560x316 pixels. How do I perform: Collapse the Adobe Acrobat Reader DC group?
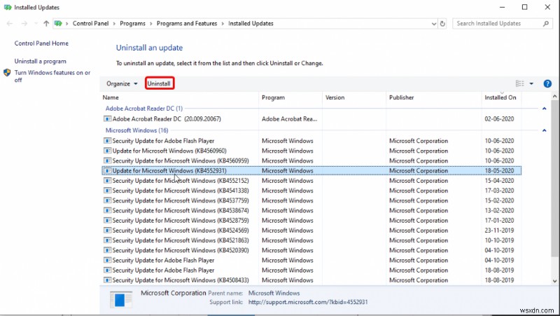pyautogui.click(x=545, y=109)
